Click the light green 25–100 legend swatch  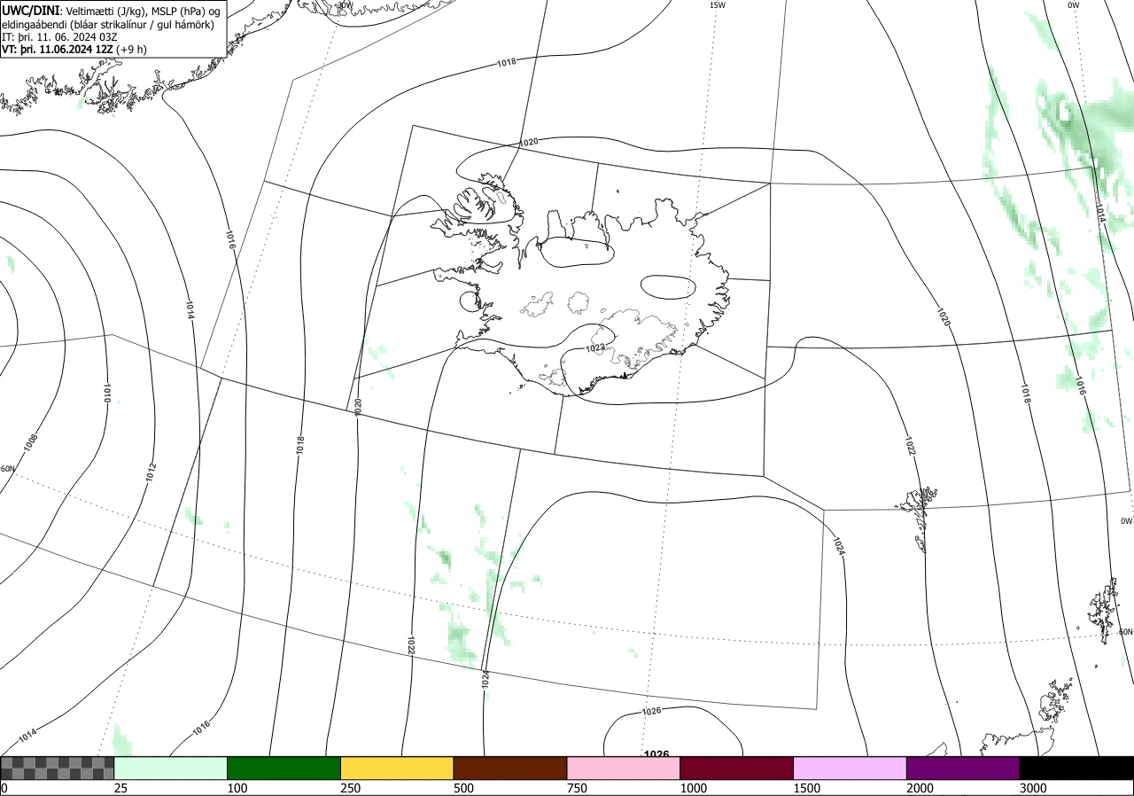pyautogui.click(x=171, y=768)
